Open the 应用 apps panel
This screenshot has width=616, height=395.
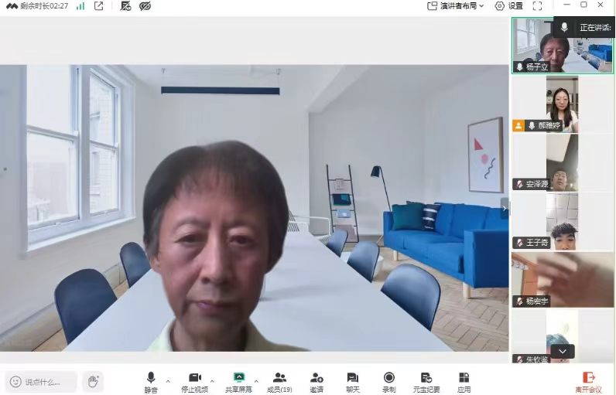tap(464, 383)
